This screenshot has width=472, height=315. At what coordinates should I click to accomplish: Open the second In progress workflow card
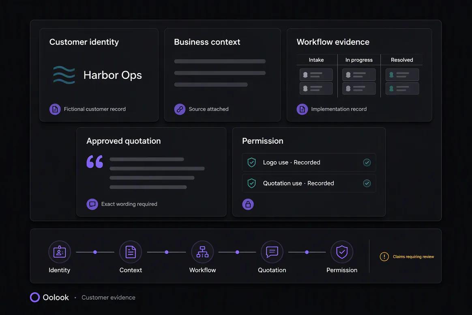pyautogui.click(x=359, y=88)
